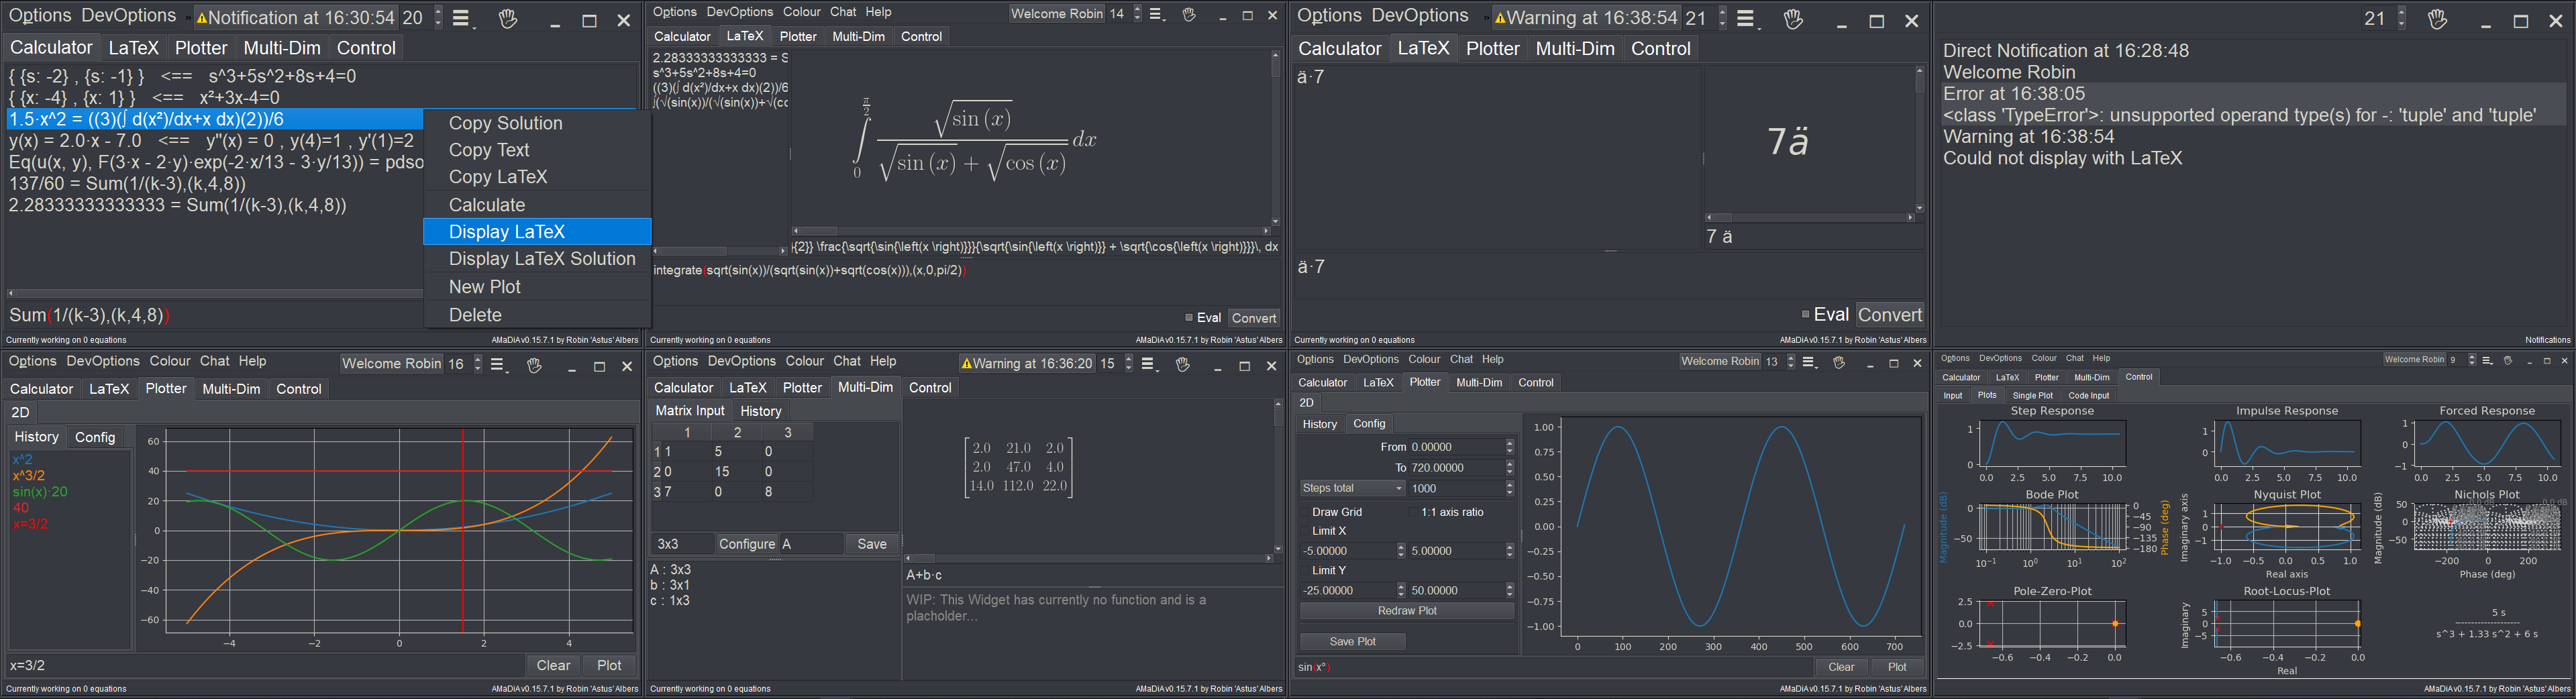Select 'x^3/2' in the plot history
This screenshot has width=2576, height=699.
(x=29, y=476)
